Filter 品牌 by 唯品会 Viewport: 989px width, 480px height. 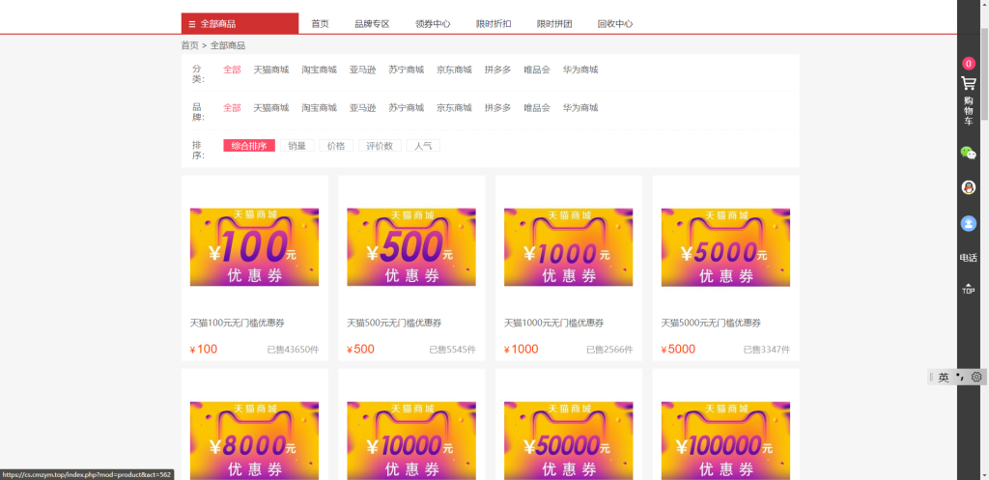coord(537,108)
